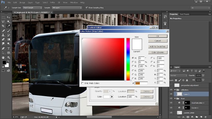Click the Create new layer icon
This screenshot has width=212, height=119.
point(201,117)
